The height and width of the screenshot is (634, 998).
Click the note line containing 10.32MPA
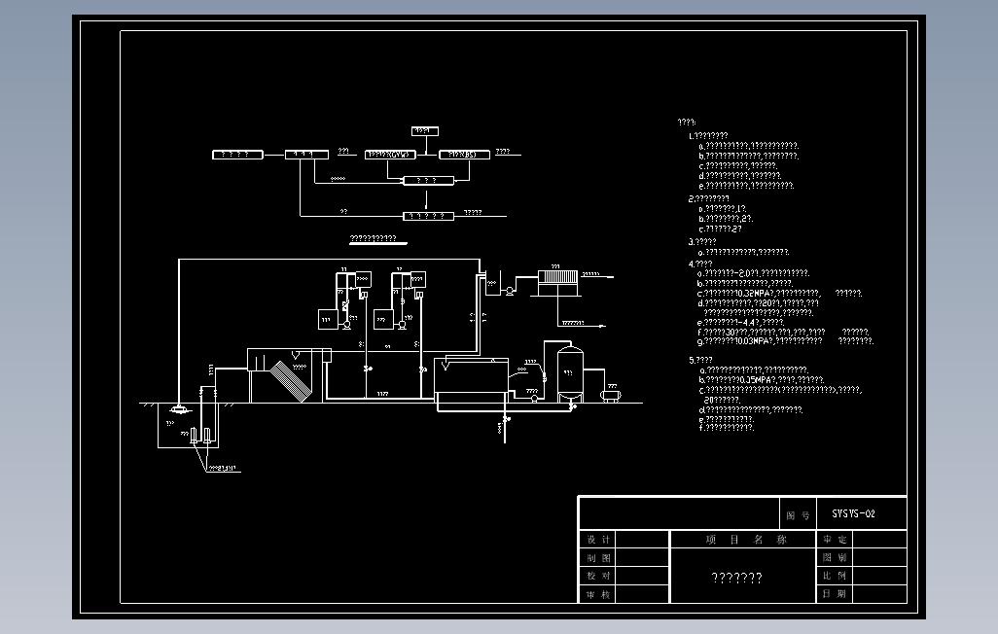tap(780, 294)
